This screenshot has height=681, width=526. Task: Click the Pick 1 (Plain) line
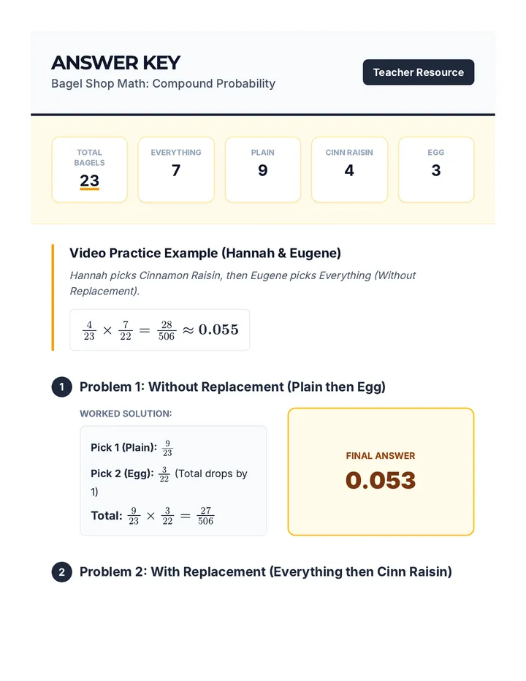[x=132, y=448]
